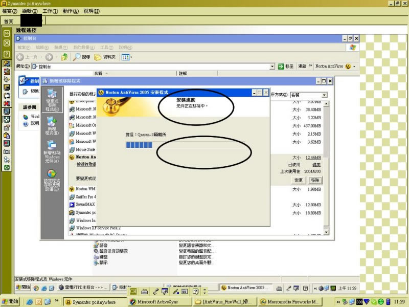The height and width of the screenshot is (307, 409).
Task: Switch to Microsoft ActiveSync on the taskbar
Action: pos(160,302)
